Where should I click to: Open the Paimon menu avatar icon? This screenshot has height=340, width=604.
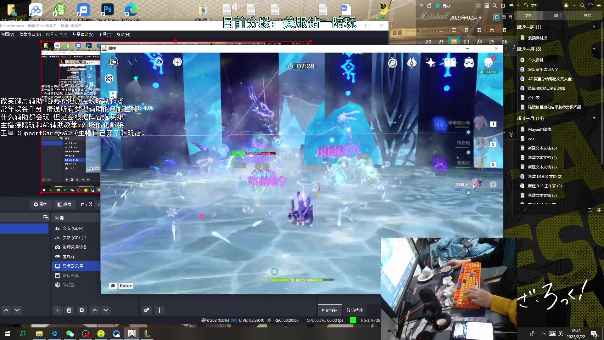click(489, 63)
